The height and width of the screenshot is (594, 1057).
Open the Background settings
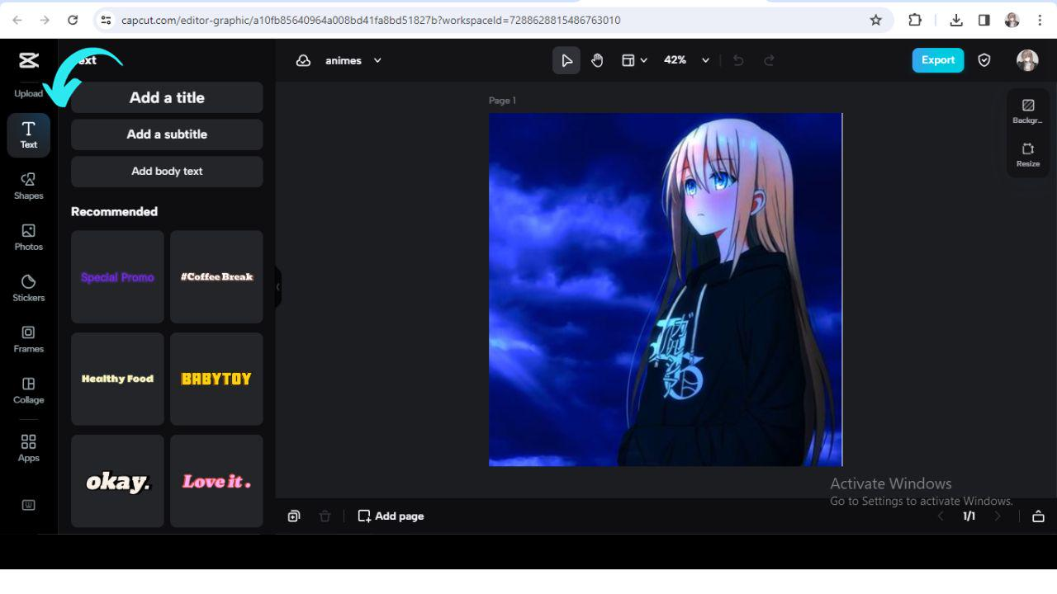click(1028, 111)
